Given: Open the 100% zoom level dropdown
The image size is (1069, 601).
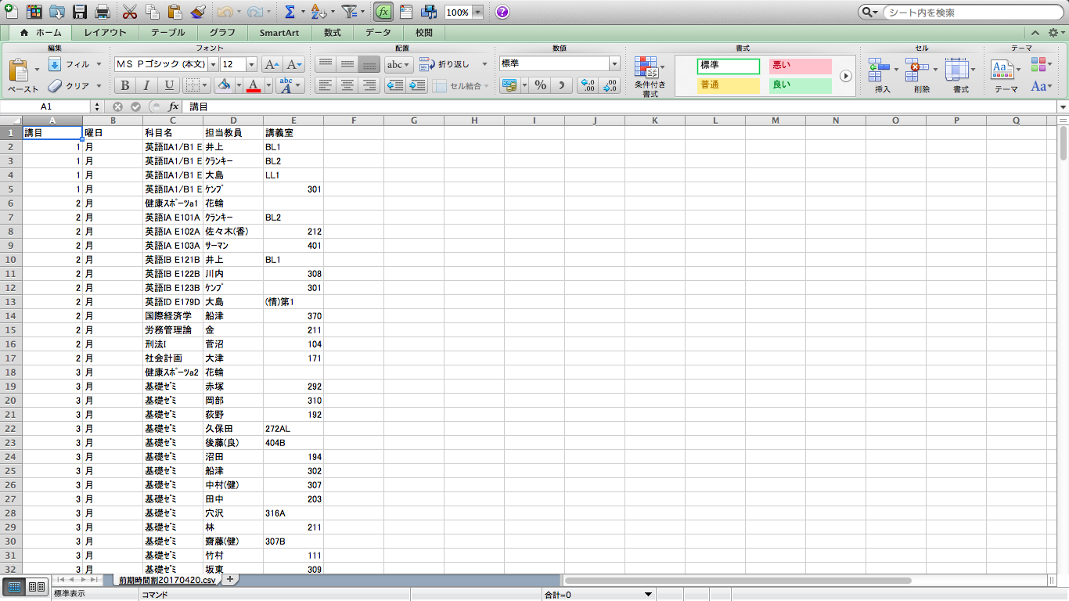Looking at the screenshot, I should [x=477, y=13].
